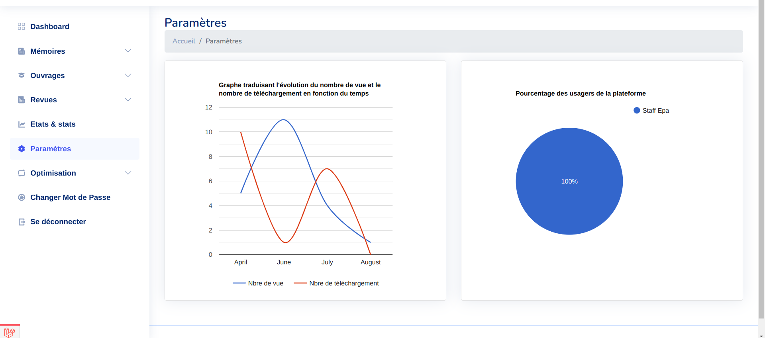Click the Ouvrages graduation cap icon
765x338 pixels.
[x=22, y=75]
